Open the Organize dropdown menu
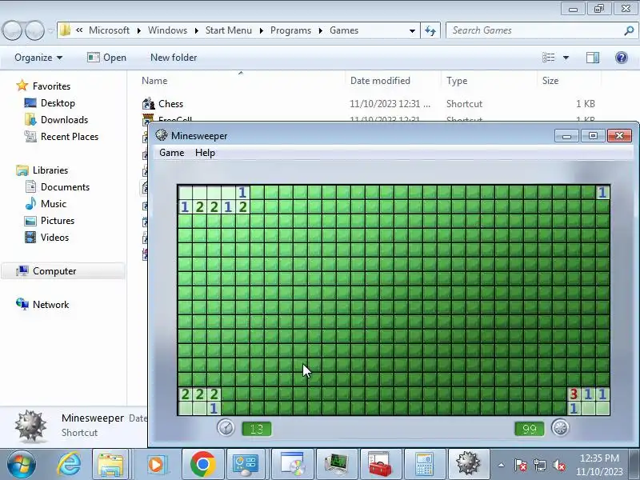 coord(38,58)
